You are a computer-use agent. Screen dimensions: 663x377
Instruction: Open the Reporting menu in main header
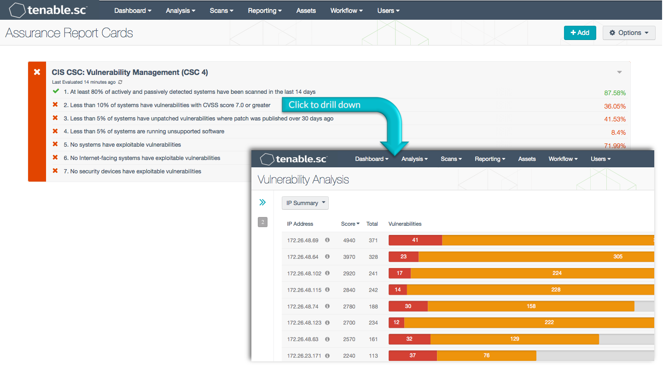pos(265,11)
